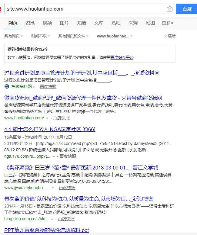The height and width of the screenshot is (235, 197).
Task: Expand the arrow beside blog.sina.com.cn URL
Action: coord(52,219)
